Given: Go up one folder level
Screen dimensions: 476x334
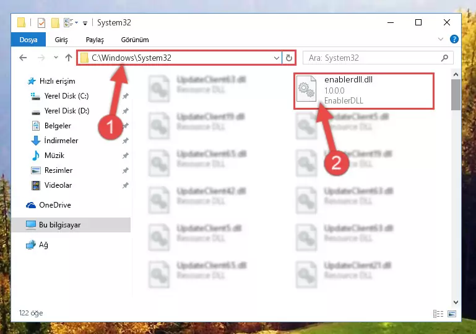Looking at the screenshot, I should [69, 58].
